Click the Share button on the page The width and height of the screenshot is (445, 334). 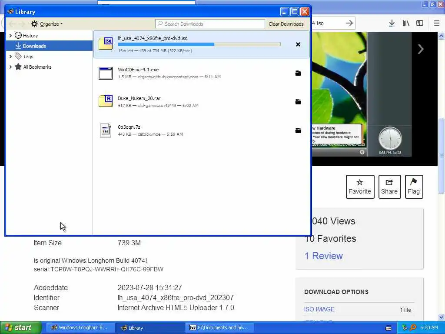389,187
